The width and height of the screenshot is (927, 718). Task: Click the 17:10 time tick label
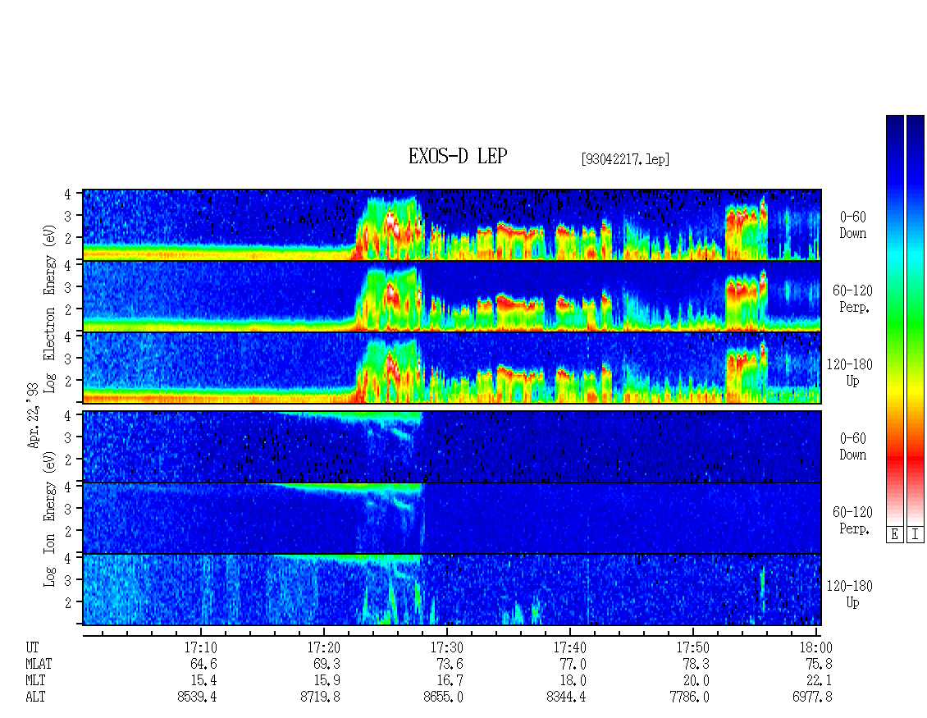coord(200,647)
